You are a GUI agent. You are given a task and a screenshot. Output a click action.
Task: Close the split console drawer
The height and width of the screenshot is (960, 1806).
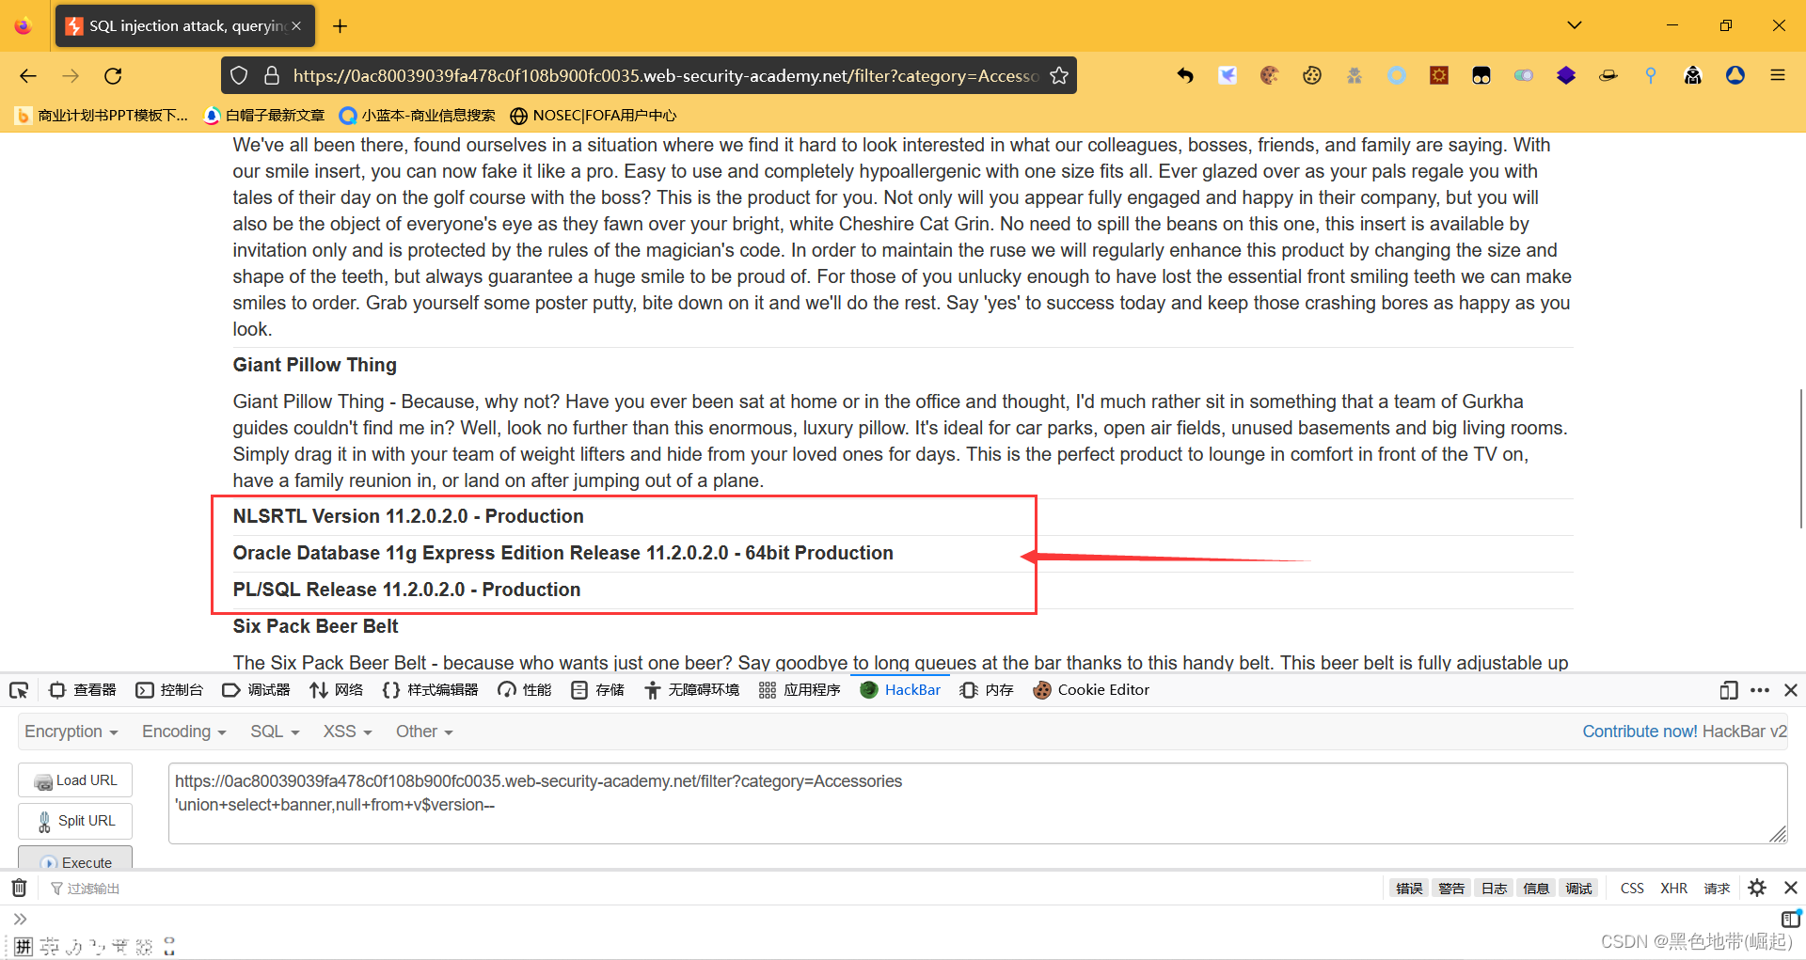pos(1791,889)
